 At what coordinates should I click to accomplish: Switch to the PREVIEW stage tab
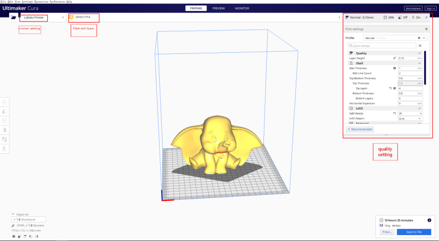point(218,8)
